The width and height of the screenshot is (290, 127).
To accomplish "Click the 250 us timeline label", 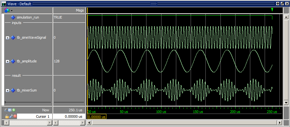I will coord(272,112).
